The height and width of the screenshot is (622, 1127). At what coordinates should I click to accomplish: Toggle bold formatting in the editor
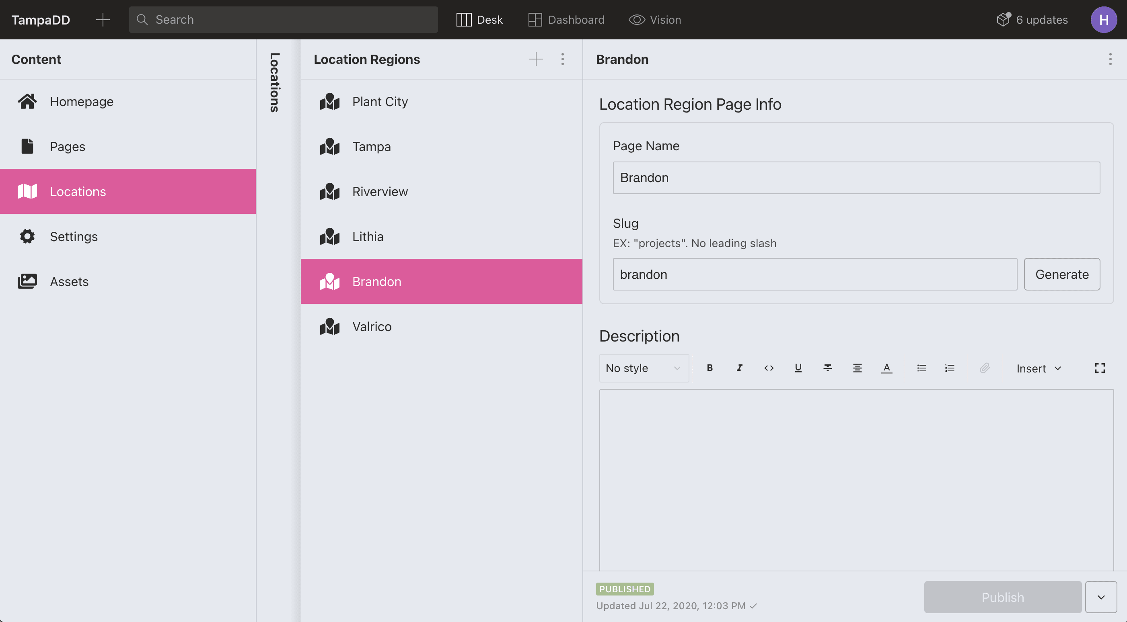pyautogui.click(x=710, y=368)
